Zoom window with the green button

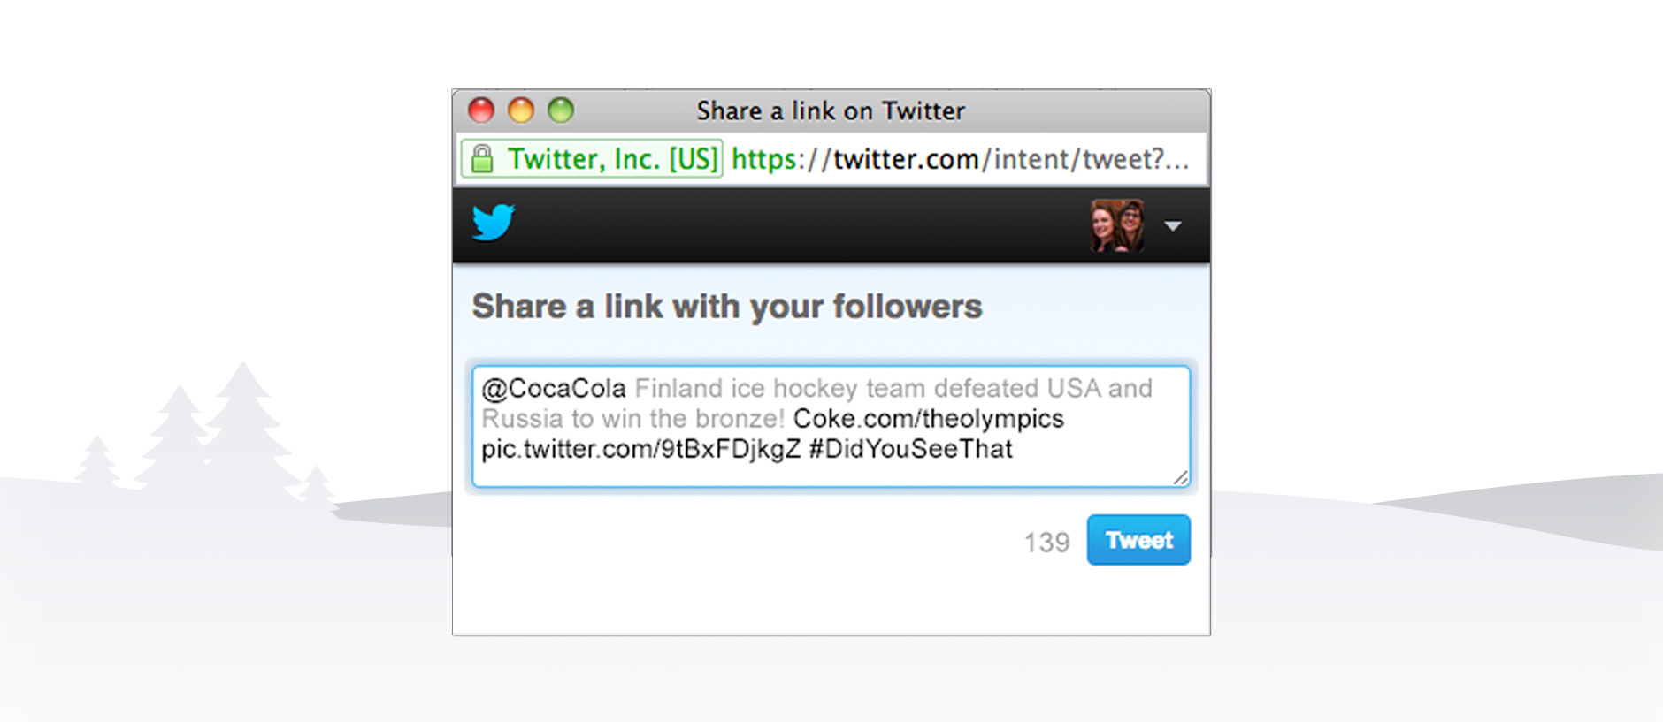click(x=561, y=110)
